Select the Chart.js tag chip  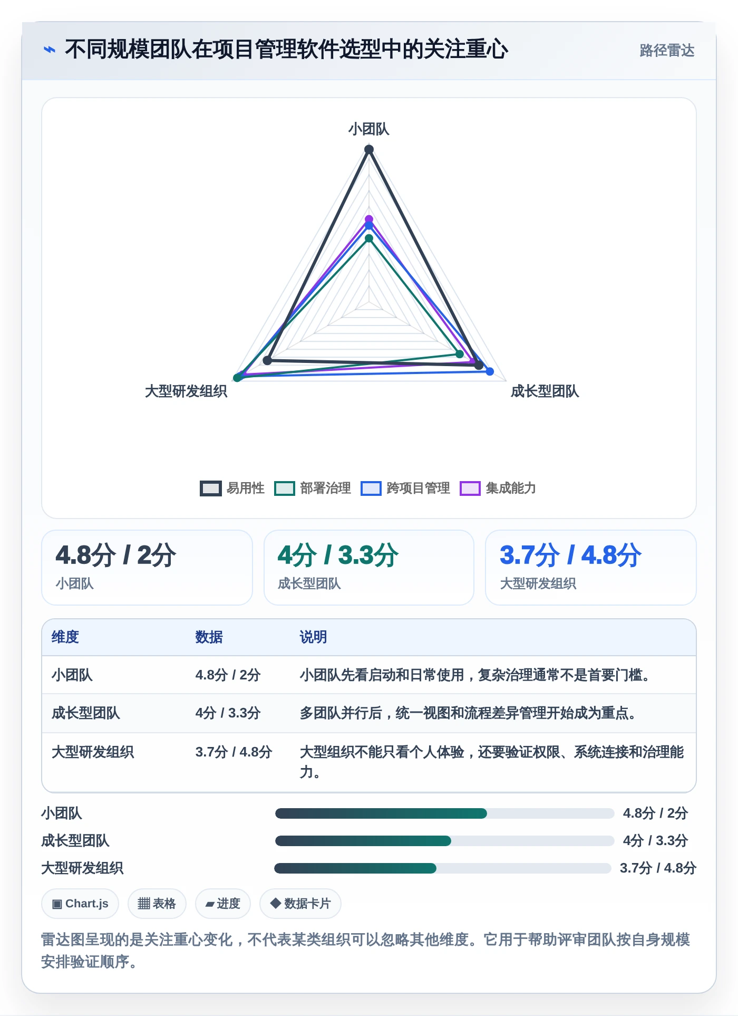tap(80, 904)
